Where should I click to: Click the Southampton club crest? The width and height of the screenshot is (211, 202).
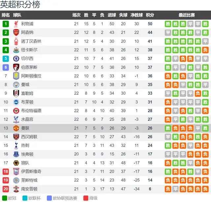pos(16,189)
